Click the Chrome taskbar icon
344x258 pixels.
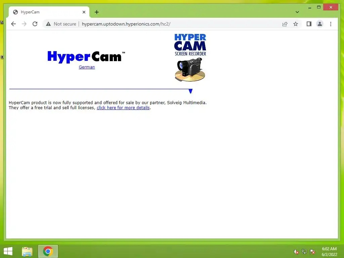pos(48,251)
